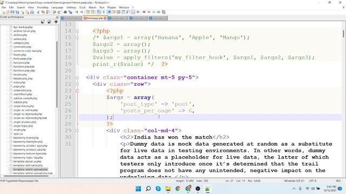Open the Window menu

pyautogui.click(x=124, y=8)
